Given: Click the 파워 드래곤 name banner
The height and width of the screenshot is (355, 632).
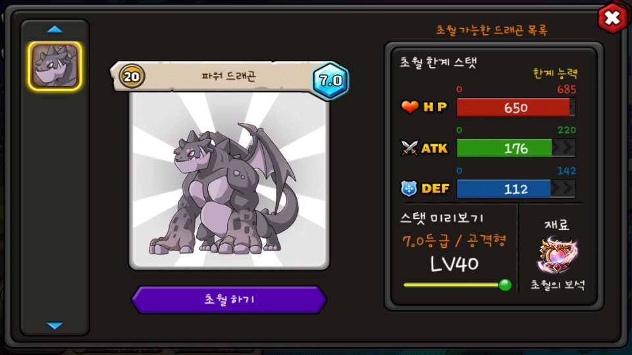Looking at the screenshot, I should pyautogui.click(x=228, y=76).
